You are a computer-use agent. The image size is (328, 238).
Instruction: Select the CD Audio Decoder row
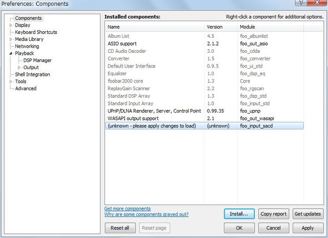click(204, 51)
